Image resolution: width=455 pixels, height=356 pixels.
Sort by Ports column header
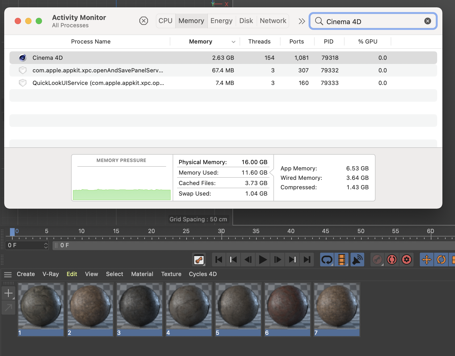pyautogui.click(x=297, y=41)
